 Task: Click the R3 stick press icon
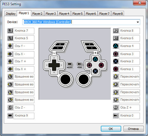click(x=116, y=107)
